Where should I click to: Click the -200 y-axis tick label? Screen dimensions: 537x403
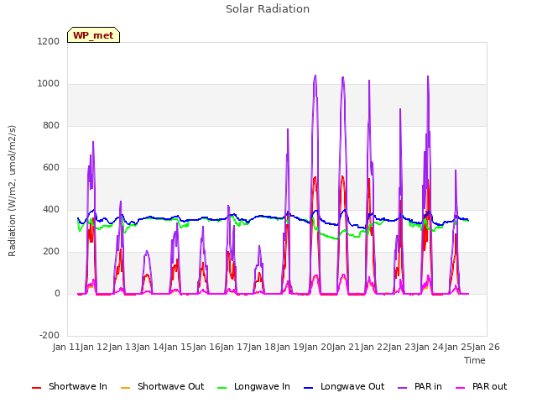[x=50, y=335]
